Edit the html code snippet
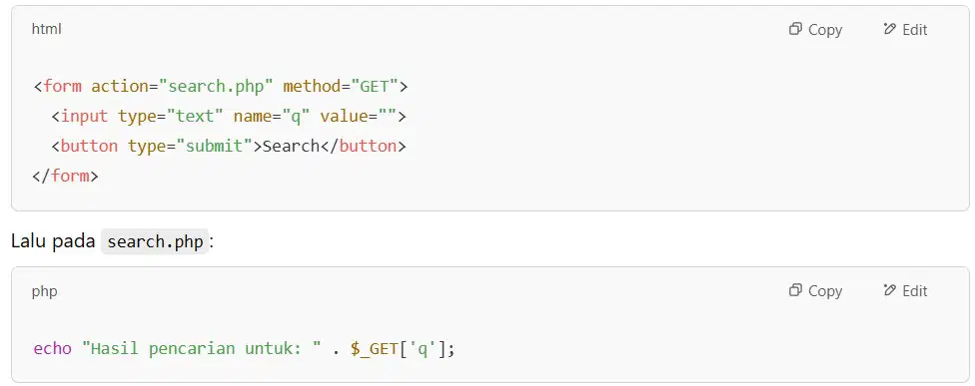 (x=905, y=29)
